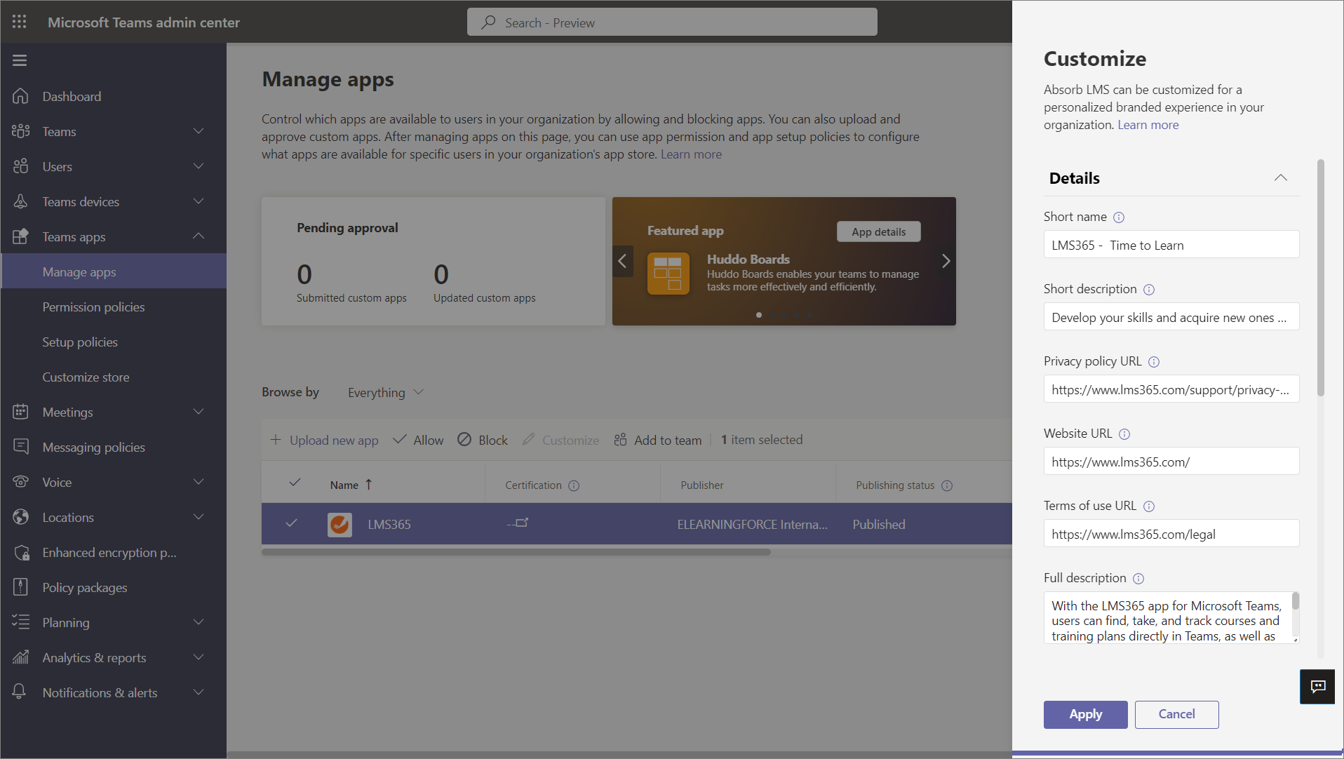Viewport: 1344px width, 759px height.
Task: Click the Website URL info icon
Action: click(x=1124, y=434)
